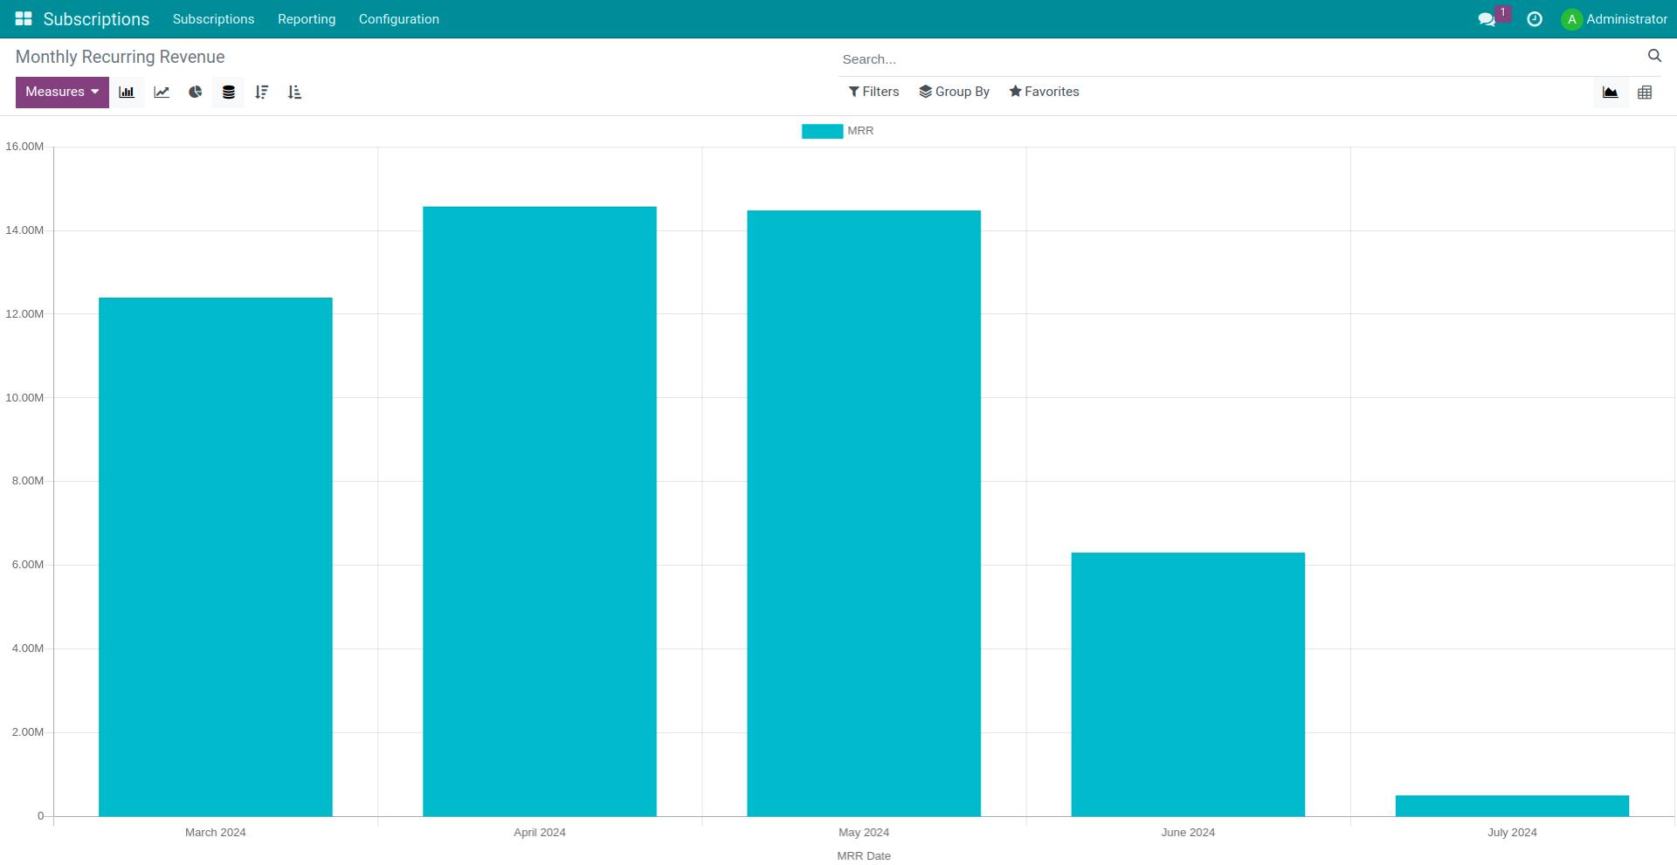Image resolution: width=1677 pixels, height=865 pixels.
Task: Sort bars in ascending order
Action: click(x=294, y=93)
